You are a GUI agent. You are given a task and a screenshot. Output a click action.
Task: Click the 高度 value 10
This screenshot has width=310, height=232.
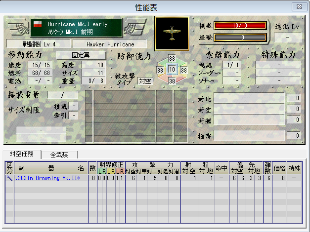[93, 65]
